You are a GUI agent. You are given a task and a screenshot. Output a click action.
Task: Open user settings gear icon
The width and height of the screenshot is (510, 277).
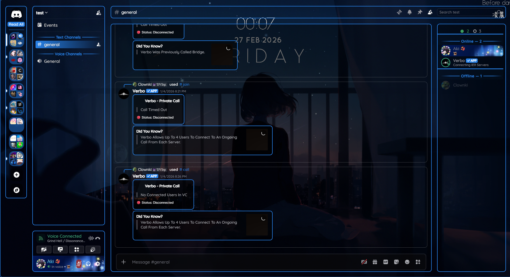point(97,264)
